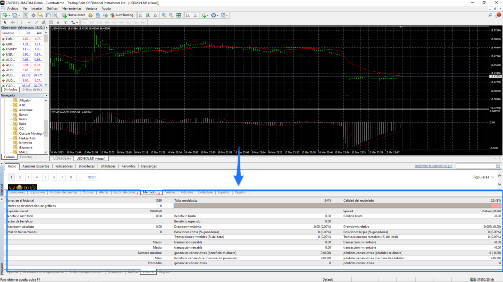
Task: Switch to the Señales terminal tab
Action: click(x=170, y=192)
